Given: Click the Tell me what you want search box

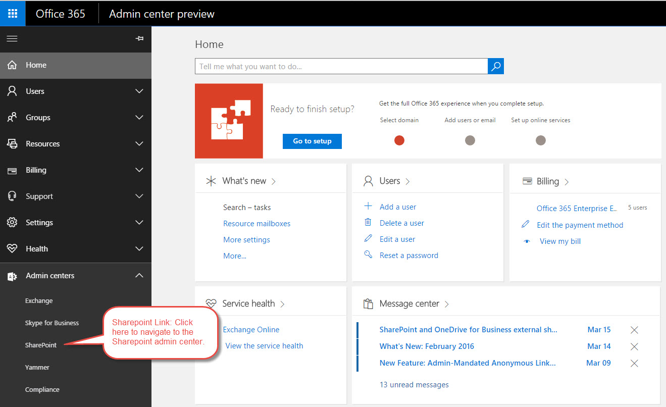Looking at the screenshot, I should click(341, 66).
